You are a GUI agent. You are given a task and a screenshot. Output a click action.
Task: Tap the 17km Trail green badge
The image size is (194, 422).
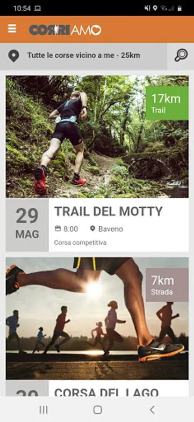[x=167, y=103]
